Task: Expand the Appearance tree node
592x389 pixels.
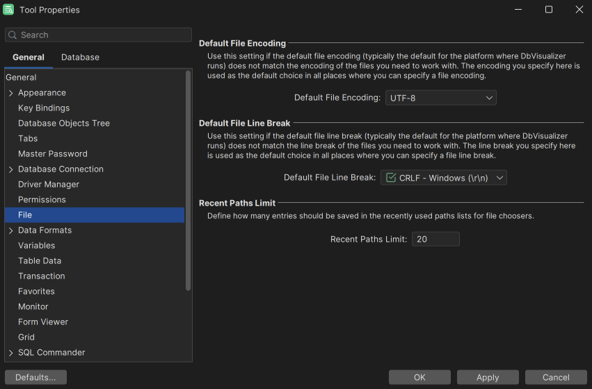Action: (x=10, y=93)
